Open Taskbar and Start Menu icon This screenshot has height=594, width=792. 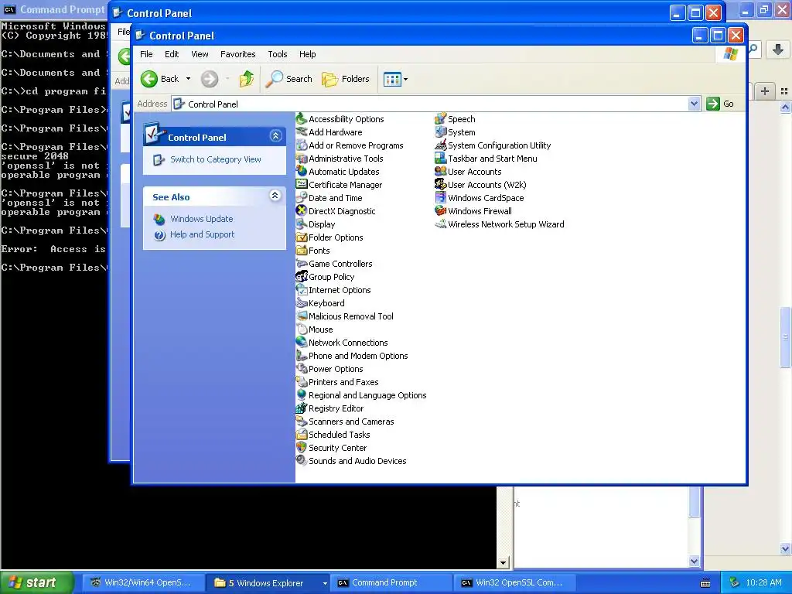pyautogui.click(x=440, y=158)
